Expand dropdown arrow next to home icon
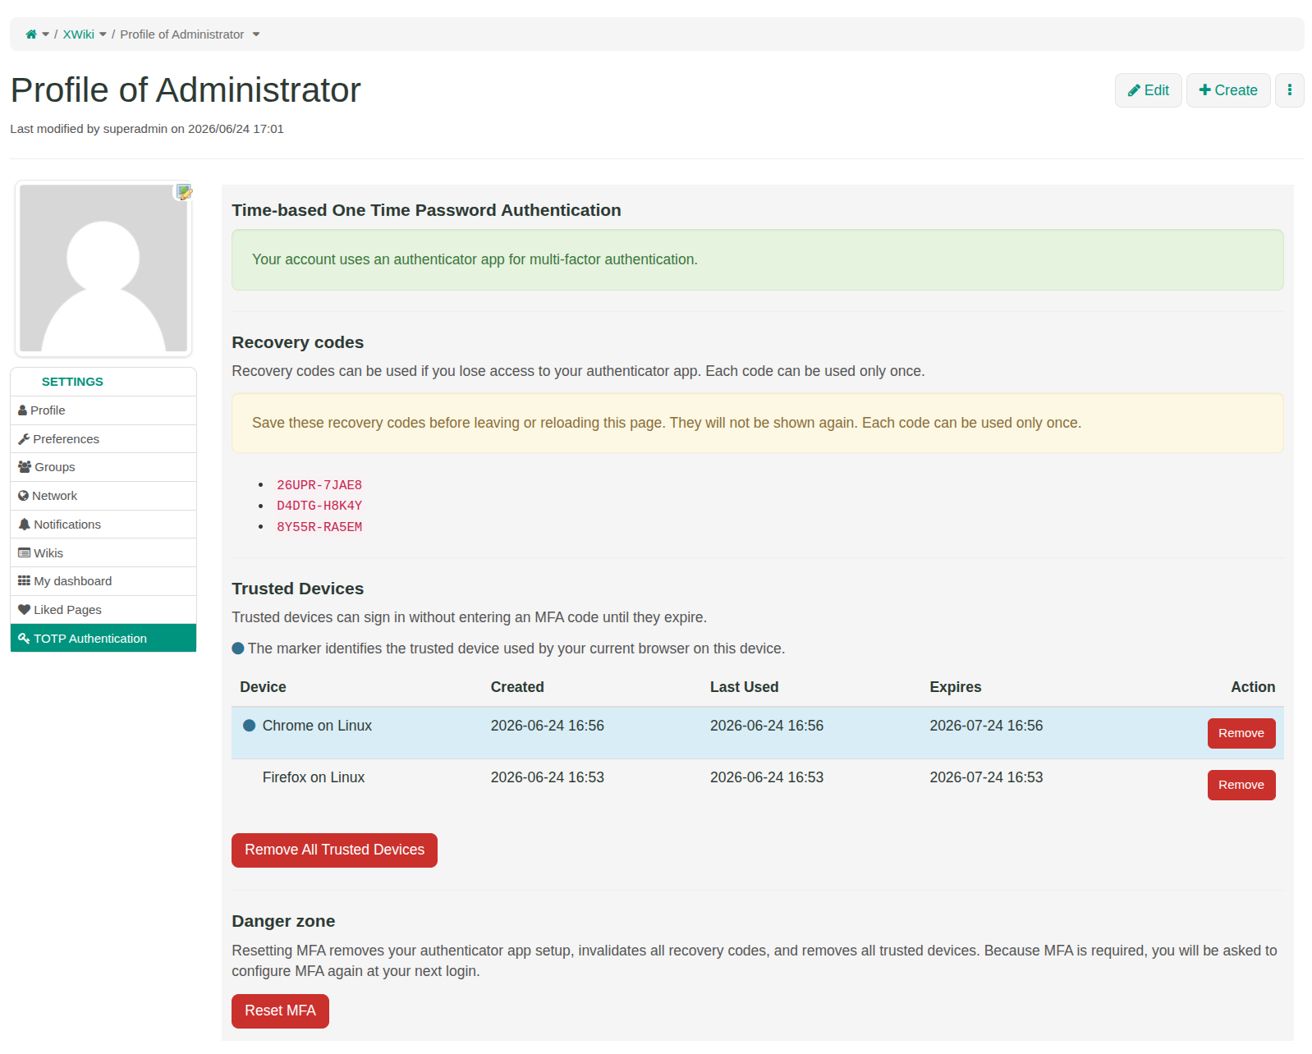The image size is (1312, 1054). (46, 34)
